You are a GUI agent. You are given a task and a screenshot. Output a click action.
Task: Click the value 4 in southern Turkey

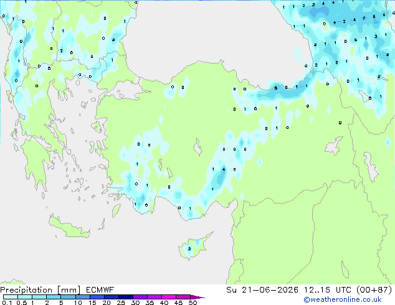tap(224, 169)
